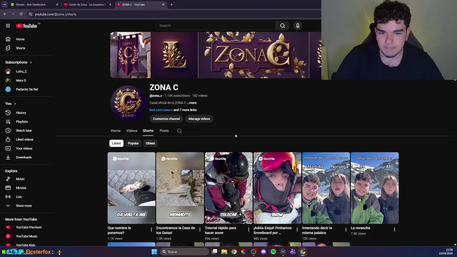Select the Popular sort chip

click(133, 143)
